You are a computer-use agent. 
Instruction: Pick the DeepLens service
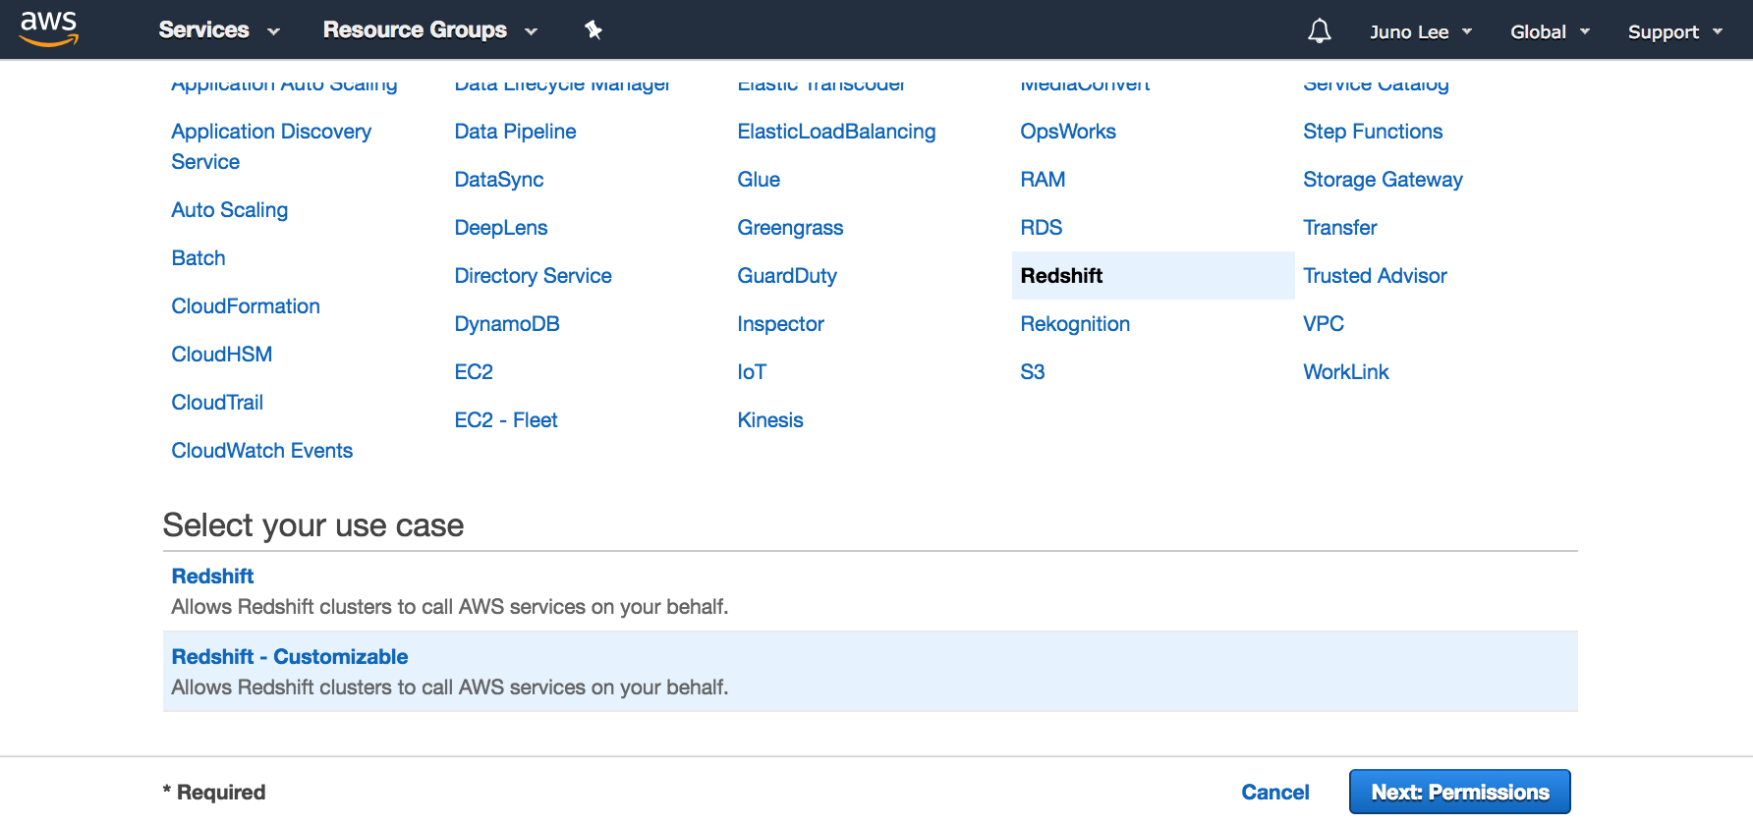pos(501,228)
